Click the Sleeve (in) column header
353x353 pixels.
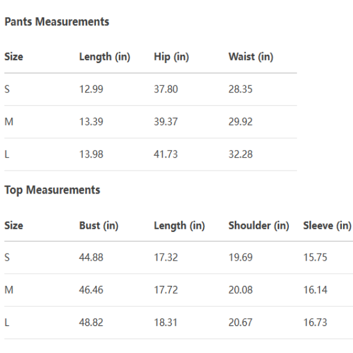[327, 226]
